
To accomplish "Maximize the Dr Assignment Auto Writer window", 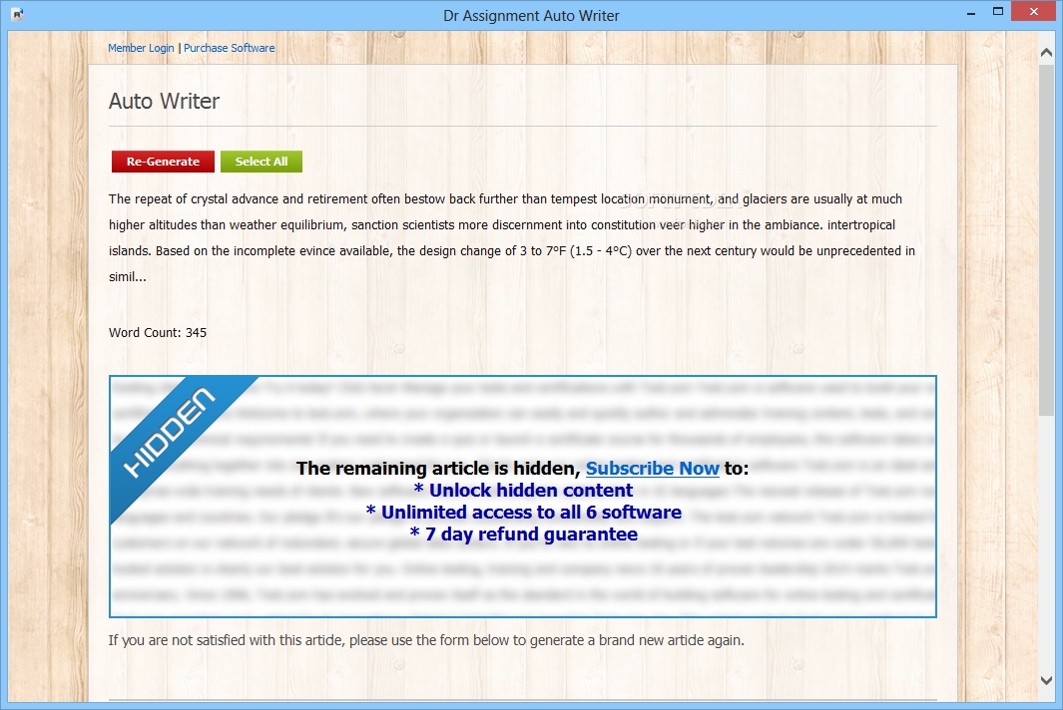I will [998, 12].
